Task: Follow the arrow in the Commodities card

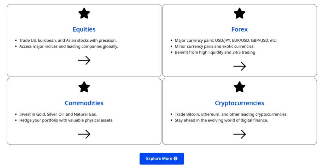Action: coord(84,134)
